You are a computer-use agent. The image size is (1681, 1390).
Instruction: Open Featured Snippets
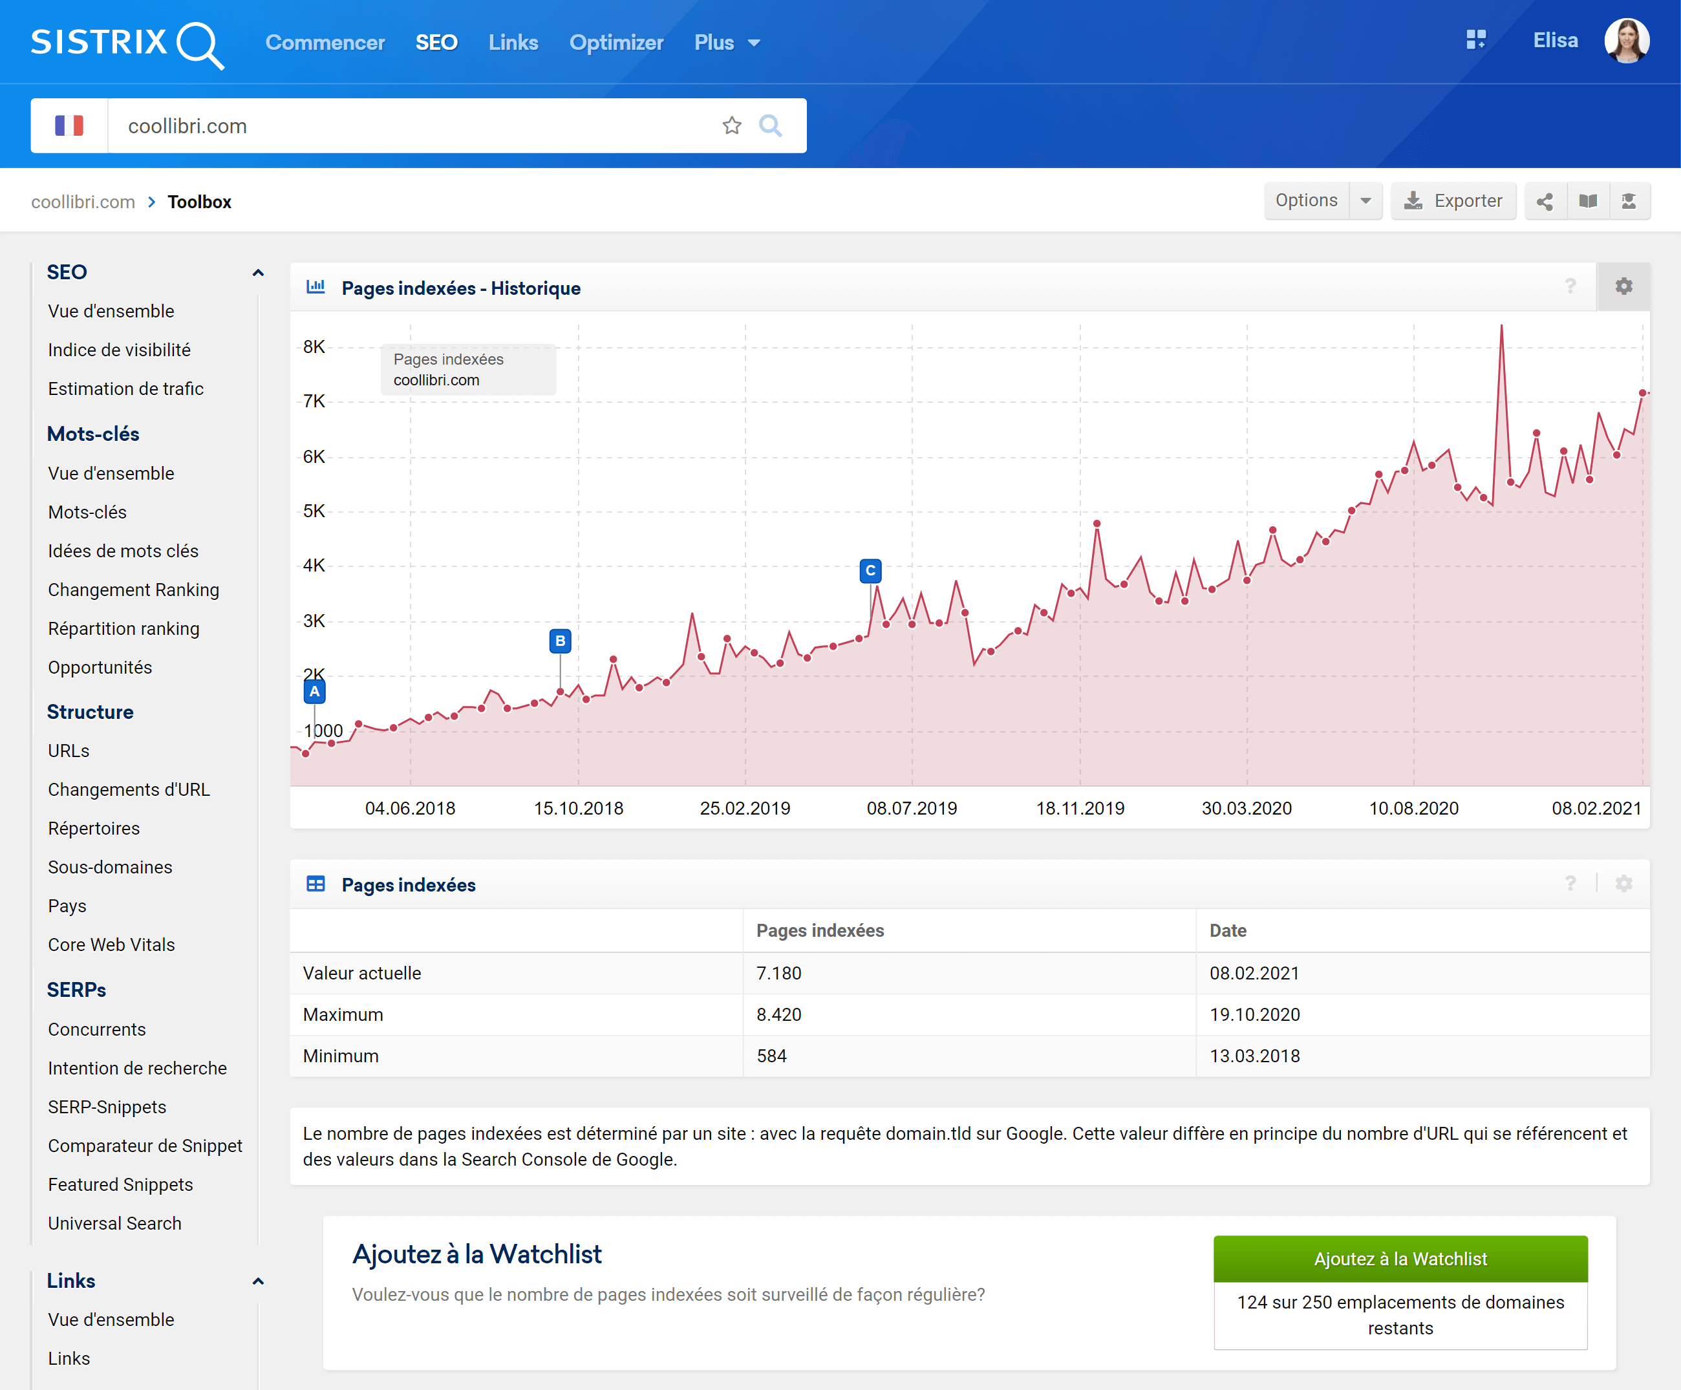121,1184
